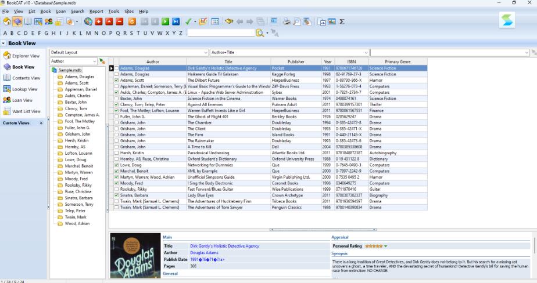Open the Lookup View toolbar icon

(x=38, y=21)
